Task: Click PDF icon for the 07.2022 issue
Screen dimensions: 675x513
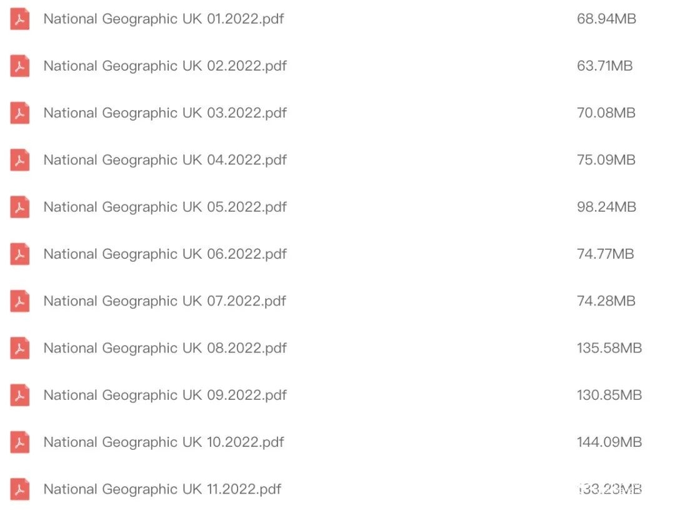Action: [x=20, y=301]
